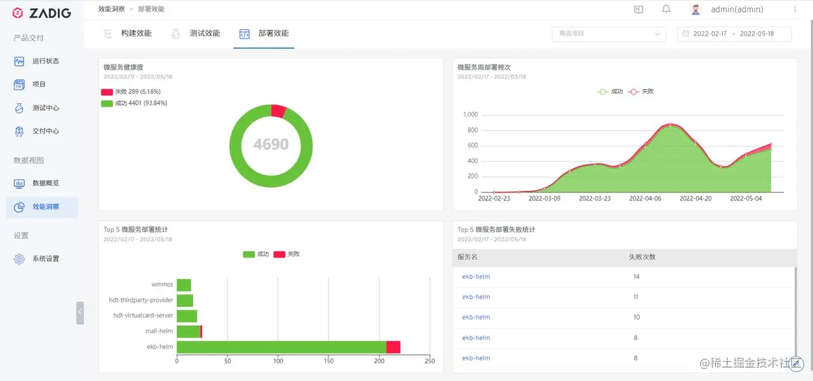Click calendar icon in date range
The height and width of the screenshot is (381, 813).
click(x=685, y=34)
